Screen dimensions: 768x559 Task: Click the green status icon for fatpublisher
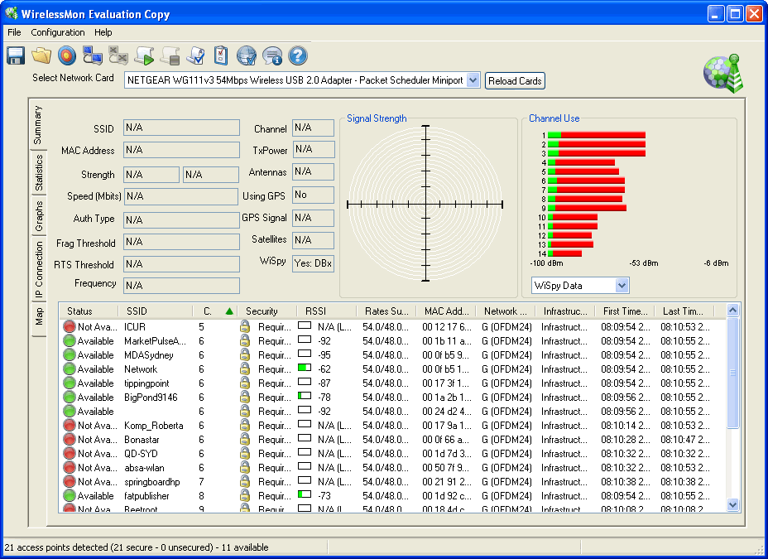point(70,496)
